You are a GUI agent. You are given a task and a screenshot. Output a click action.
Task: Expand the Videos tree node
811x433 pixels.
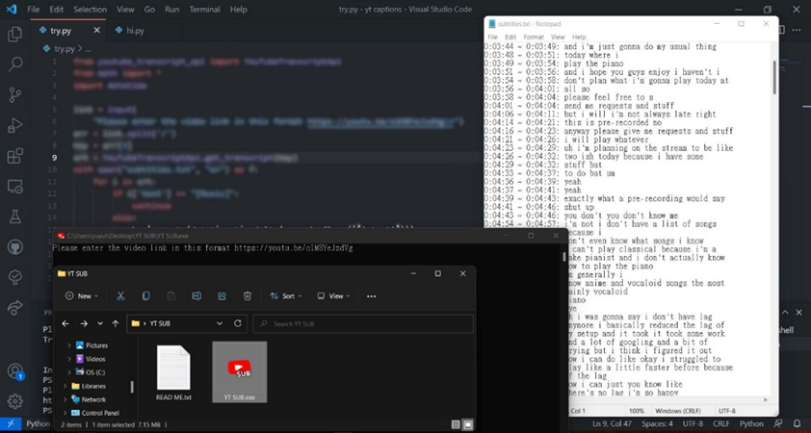(x=69, y=359)
